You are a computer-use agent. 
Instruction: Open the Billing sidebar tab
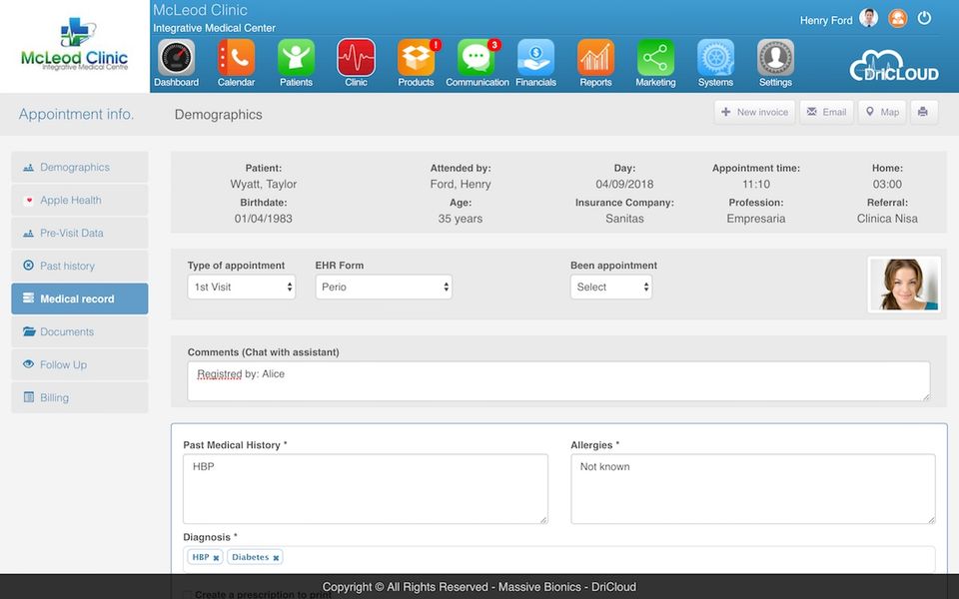pyautogui.click(x=80, y=398)
